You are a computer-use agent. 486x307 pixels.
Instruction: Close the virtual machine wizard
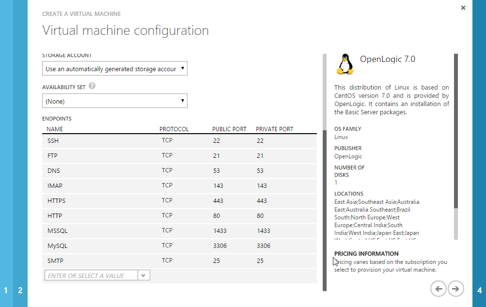coord(463,8)
